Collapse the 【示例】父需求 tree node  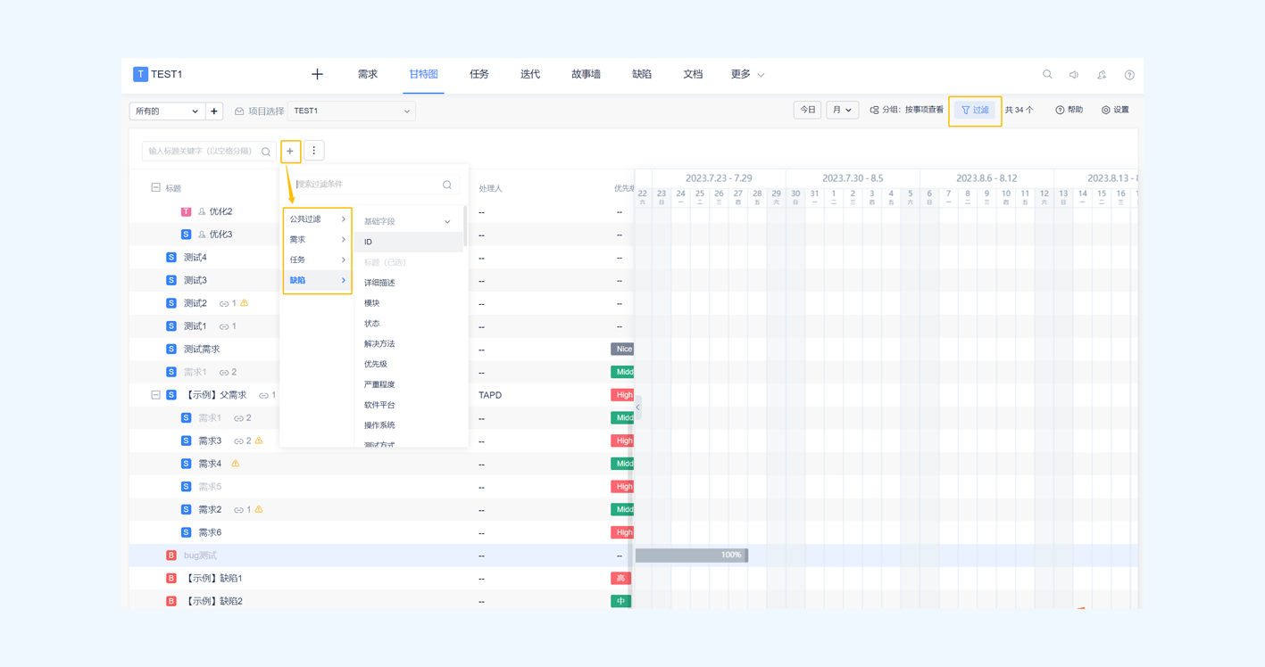coord(155,395)
